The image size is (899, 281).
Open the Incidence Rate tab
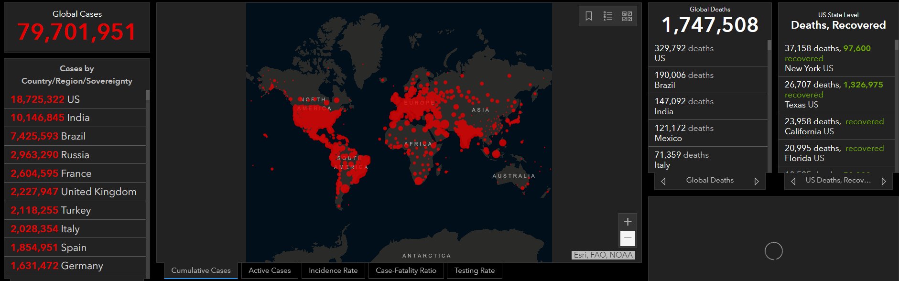coord(333,270)
